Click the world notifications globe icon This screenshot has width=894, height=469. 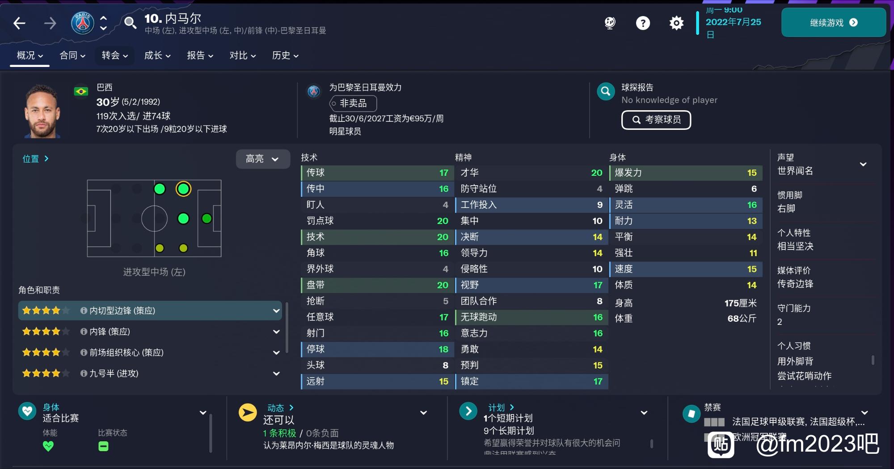point(610,23)
